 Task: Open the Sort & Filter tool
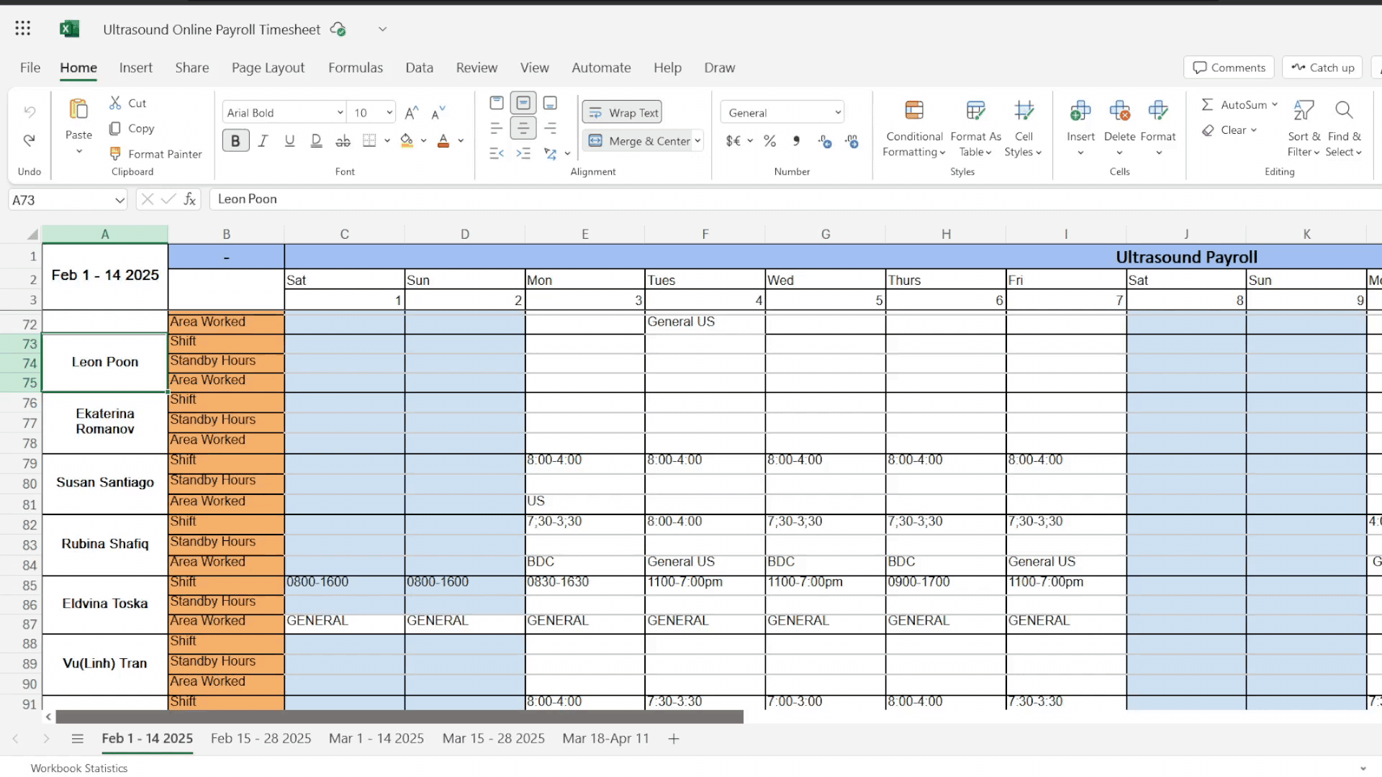click(x=1304, y=112)
